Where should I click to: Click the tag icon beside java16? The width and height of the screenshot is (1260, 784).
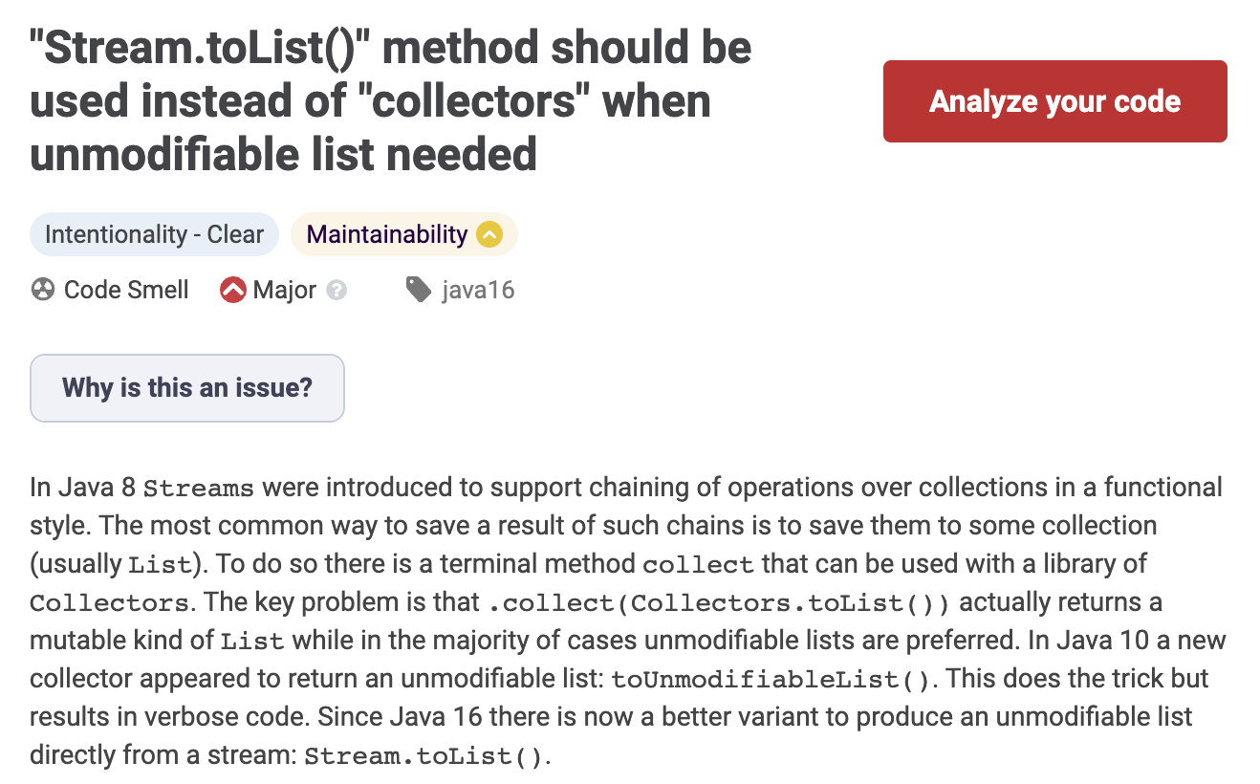pyautogui.click(x=418, y=289)
